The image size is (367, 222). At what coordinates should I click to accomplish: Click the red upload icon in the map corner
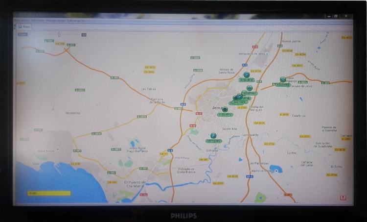pyautogui.click(x=343, y=197)
